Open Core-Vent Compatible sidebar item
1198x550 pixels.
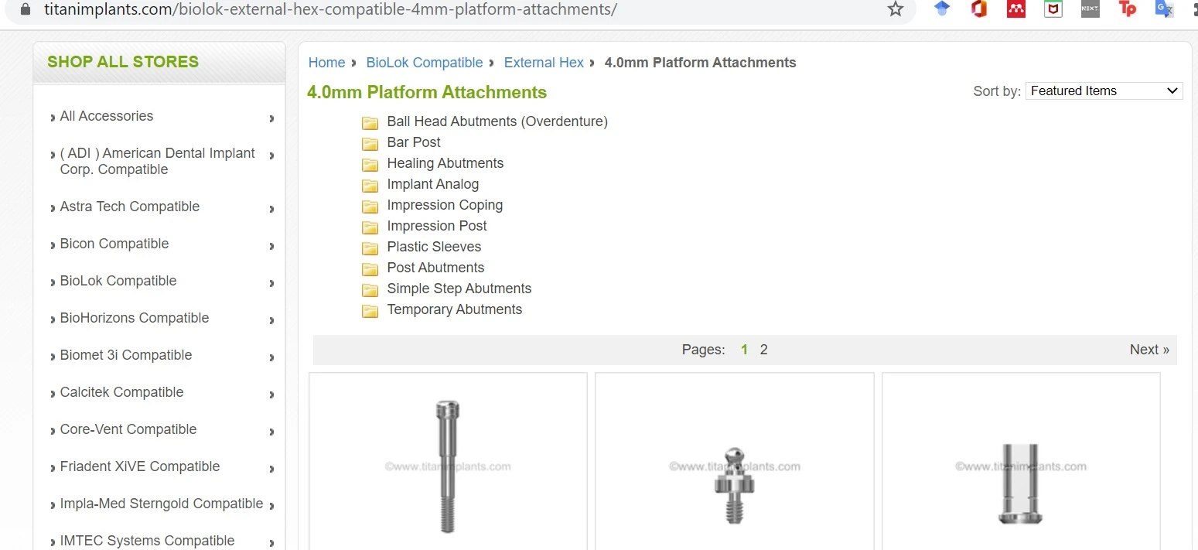tap(128, 429)
